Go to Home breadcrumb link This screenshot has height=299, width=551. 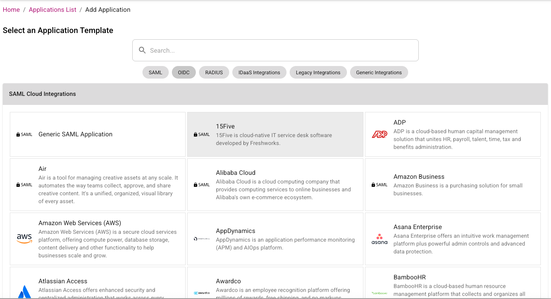tap(11, 10)
